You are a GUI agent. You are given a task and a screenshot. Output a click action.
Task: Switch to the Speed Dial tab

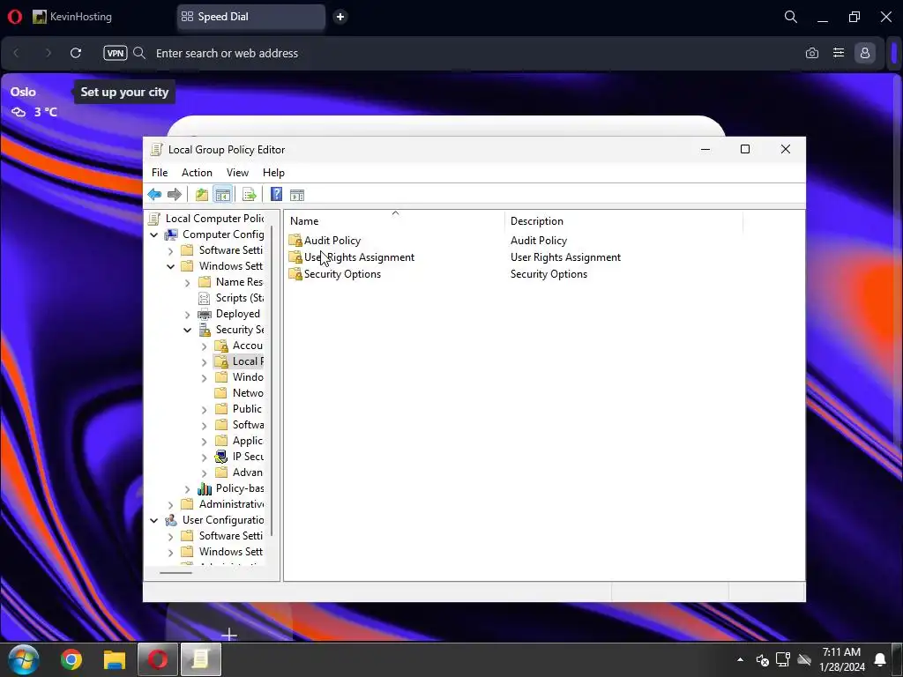[x=251, y=17]
